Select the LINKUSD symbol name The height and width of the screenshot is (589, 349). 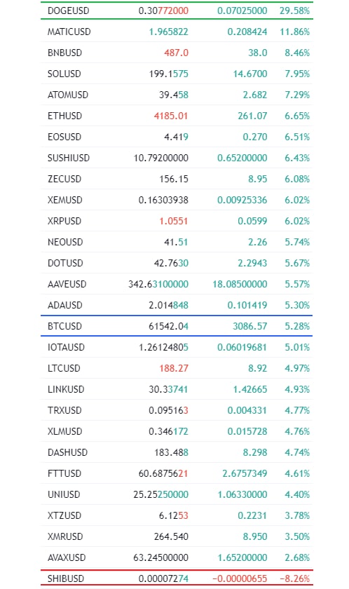coord(66,389)
